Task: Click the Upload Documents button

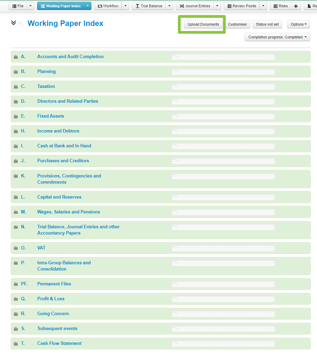Action: click(x=203, y=24)
